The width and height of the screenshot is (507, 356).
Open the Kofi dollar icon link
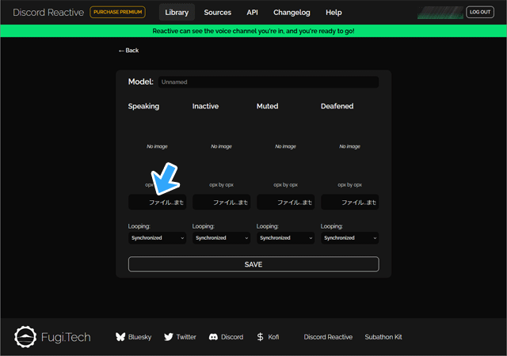coord(261,337)
